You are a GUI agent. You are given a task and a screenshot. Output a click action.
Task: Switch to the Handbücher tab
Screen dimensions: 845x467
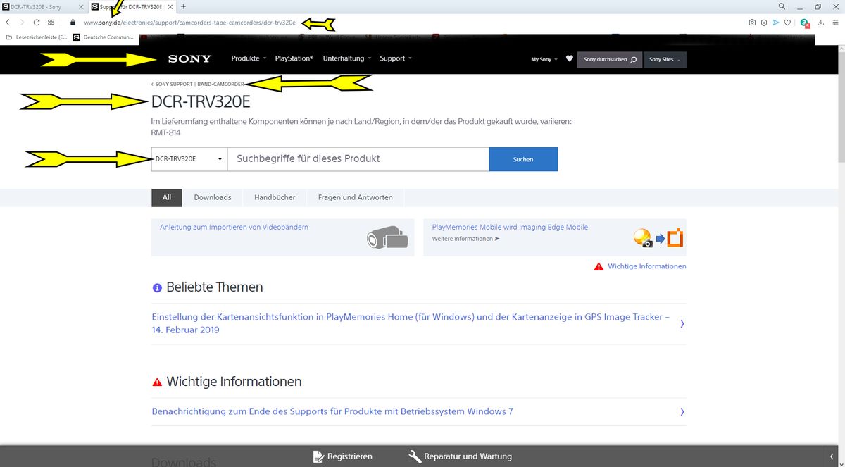275,197
